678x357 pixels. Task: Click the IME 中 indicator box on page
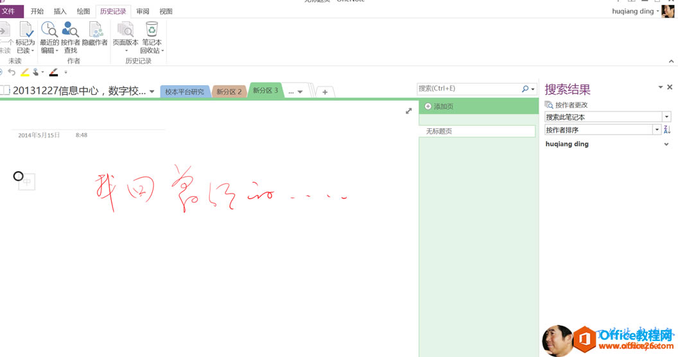(27, 182)
